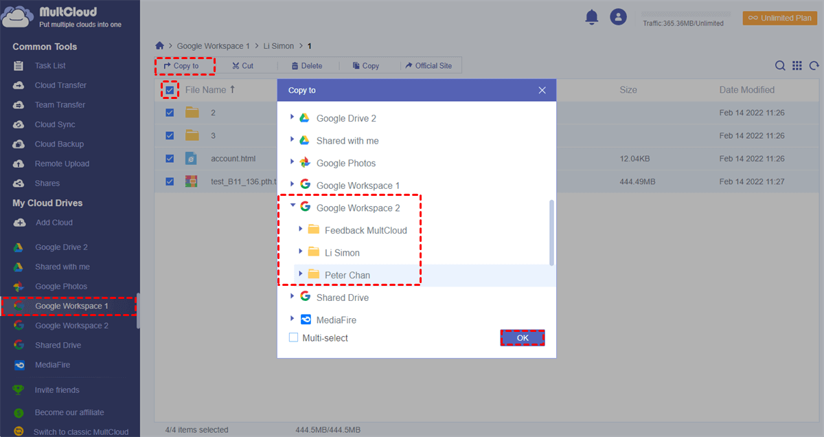Toggle the select-all header checkbox
824x437 pixels.
170,90
